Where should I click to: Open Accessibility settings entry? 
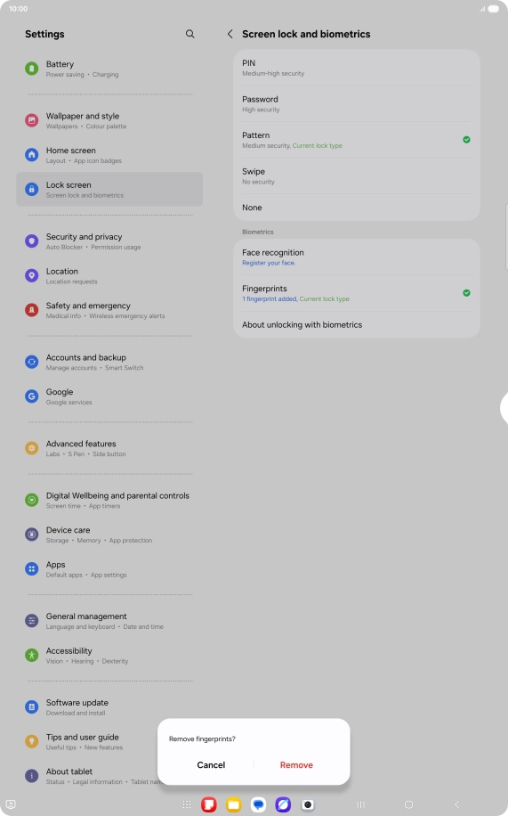[x=109, y=655]
